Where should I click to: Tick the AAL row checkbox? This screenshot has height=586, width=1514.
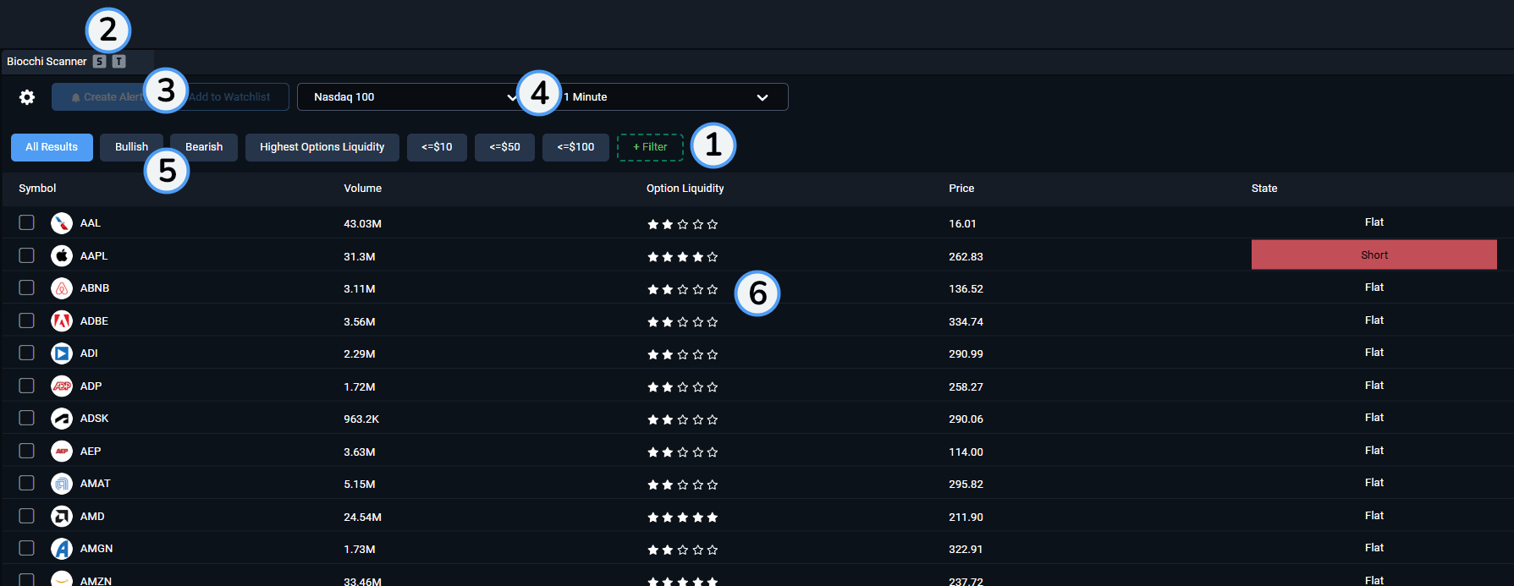[x=27, y=222]
